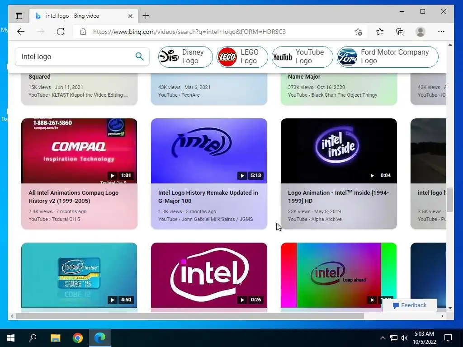Open the maroon white intel logo thumbnail

(209, 275)
